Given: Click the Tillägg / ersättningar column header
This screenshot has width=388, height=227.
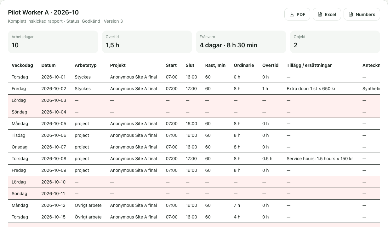Looking at the screenshot, I should pos(309,65).
